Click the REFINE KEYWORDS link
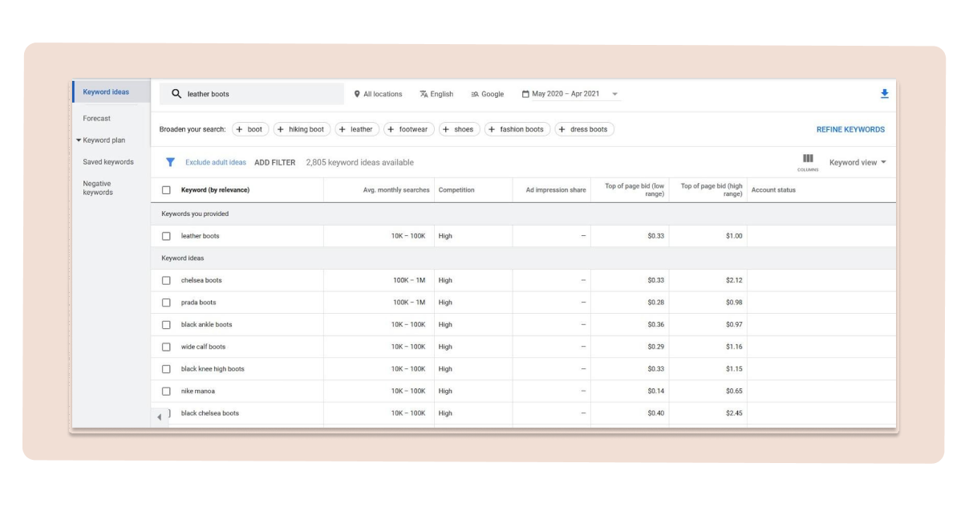Screen dimensions: 969x512 pos(850,129)
